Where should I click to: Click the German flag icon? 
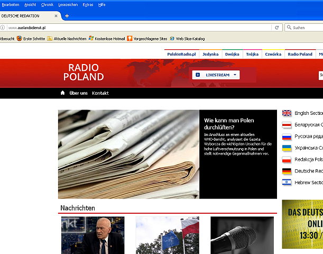pos(287,171)
